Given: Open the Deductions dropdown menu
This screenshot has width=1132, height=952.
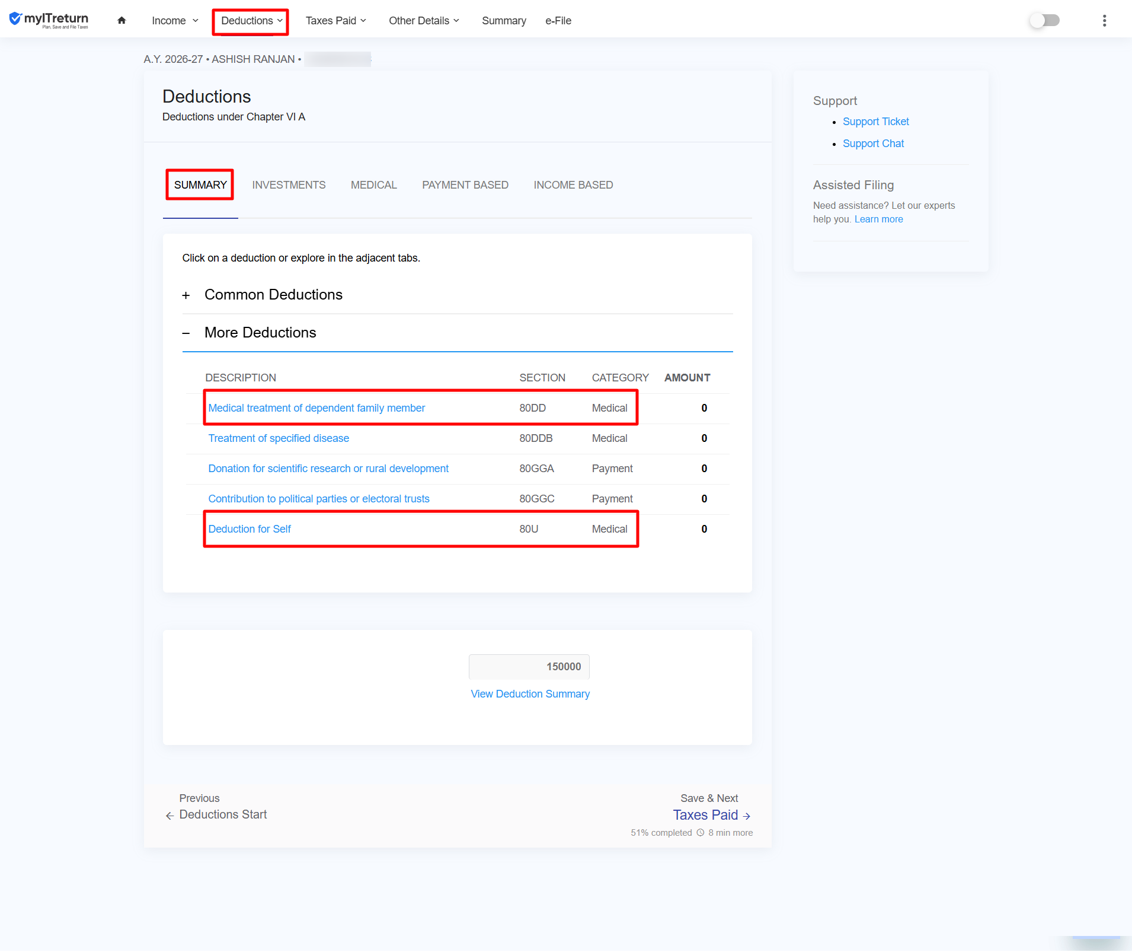Looking at the screenshot, I should coord(251,21).
